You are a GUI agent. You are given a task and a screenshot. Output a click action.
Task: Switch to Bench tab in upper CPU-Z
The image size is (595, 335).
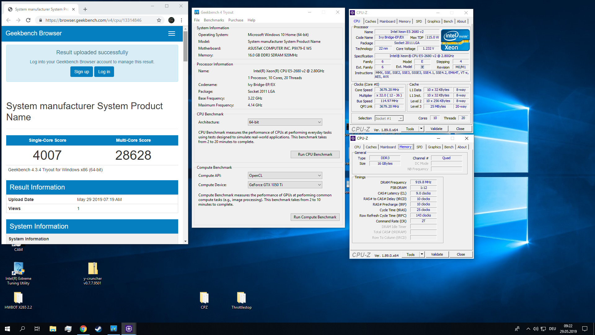[x=448, y=21]
